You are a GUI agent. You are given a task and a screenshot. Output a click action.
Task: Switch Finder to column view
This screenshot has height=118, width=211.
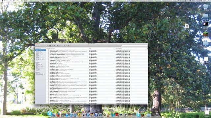coord(52,46)
